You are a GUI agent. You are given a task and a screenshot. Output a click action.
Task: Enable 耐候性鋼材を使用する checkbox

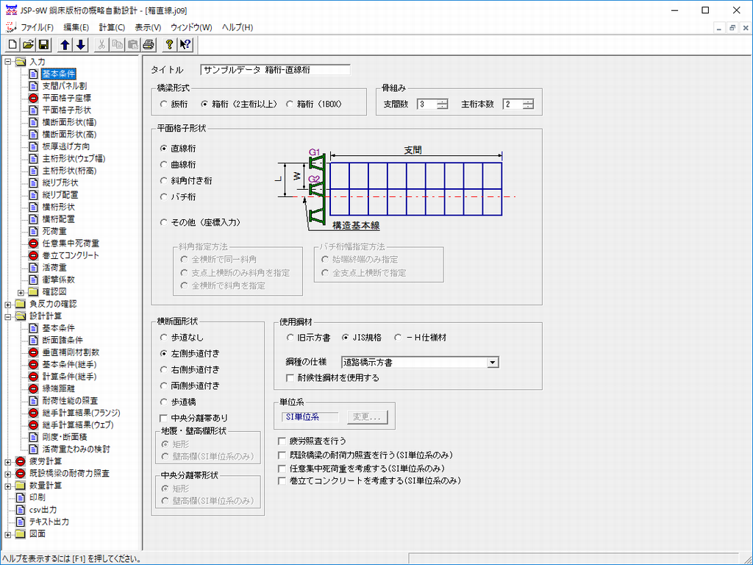coord(291,378)
